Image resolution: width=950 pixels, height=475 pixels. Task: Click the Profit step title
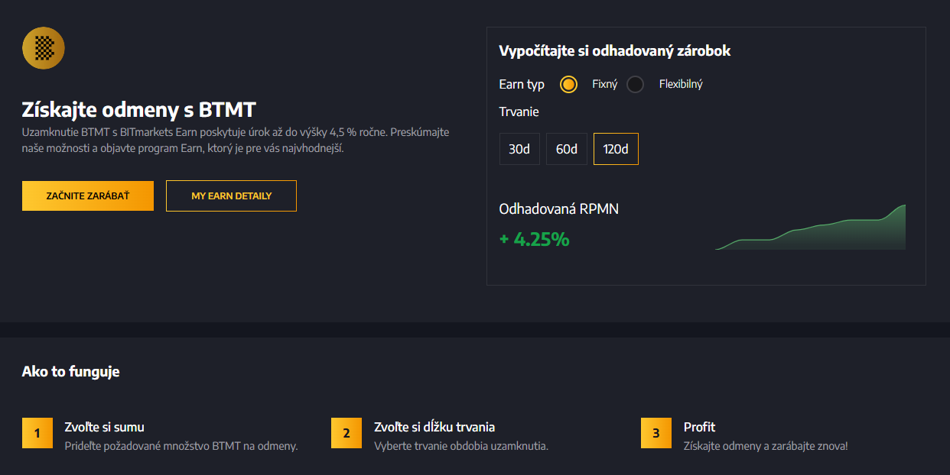[699, 427]
